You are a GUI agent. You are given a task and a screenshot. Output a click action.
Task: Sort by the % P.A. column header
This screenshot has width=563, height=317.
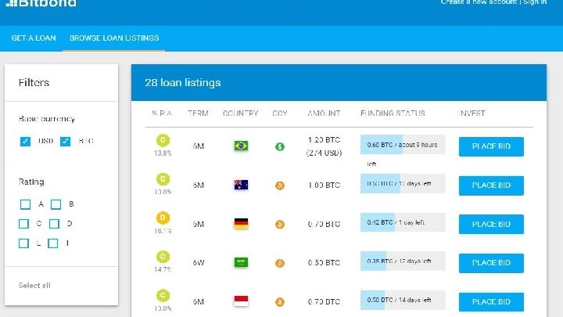[x=162, y=113]
